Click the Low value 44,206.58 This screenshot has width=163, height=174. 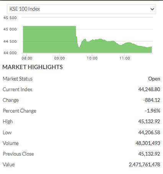(149, 132)
